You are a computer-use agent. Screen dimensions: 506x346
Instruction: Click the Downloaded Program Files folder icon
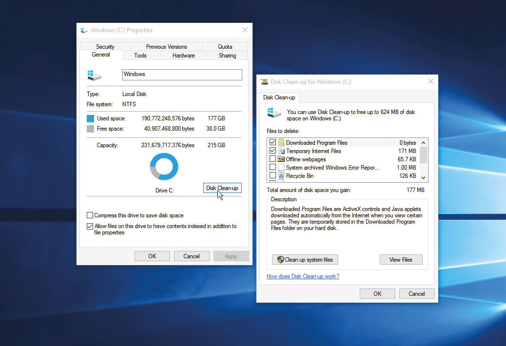coord(281,142)
